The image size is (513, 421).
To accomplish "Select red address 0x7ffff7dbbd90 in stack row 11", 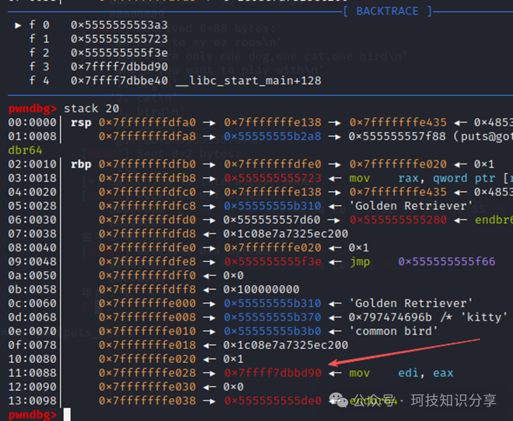I will [273, 373].
